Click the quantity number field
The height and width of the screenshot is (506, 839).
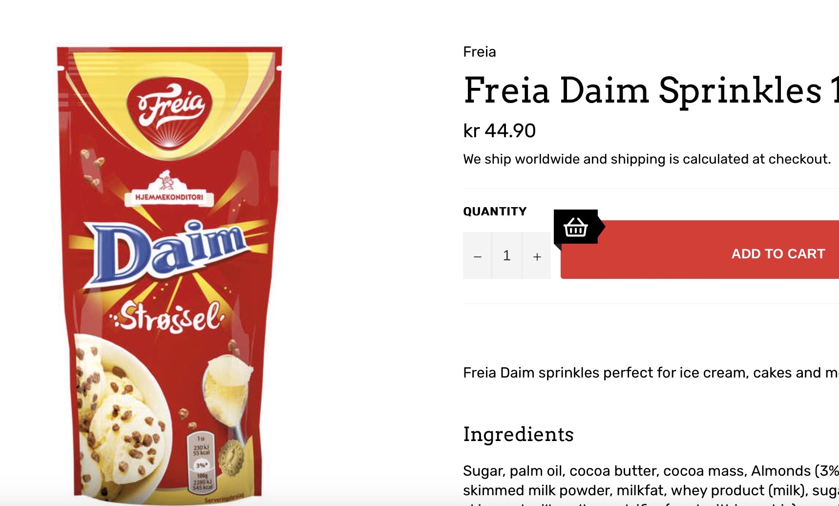point(507,255)
